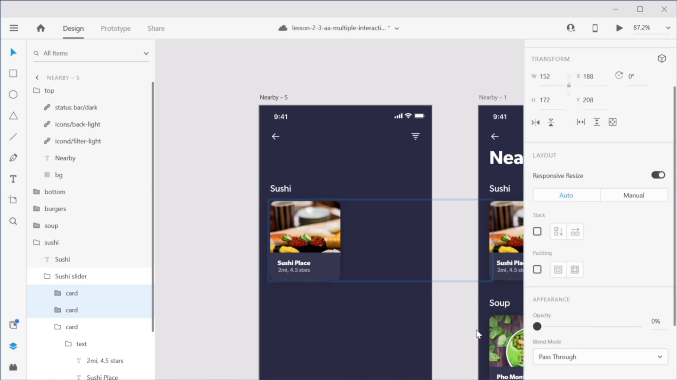Open the hamburger main menu
This screenshot has height=380, width=677.
[14, 28]
